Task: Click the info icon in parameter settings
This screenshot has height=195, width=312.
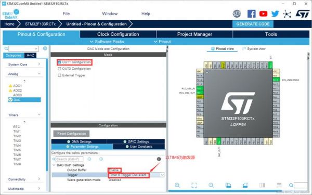Action: click(x=159, y=159)
